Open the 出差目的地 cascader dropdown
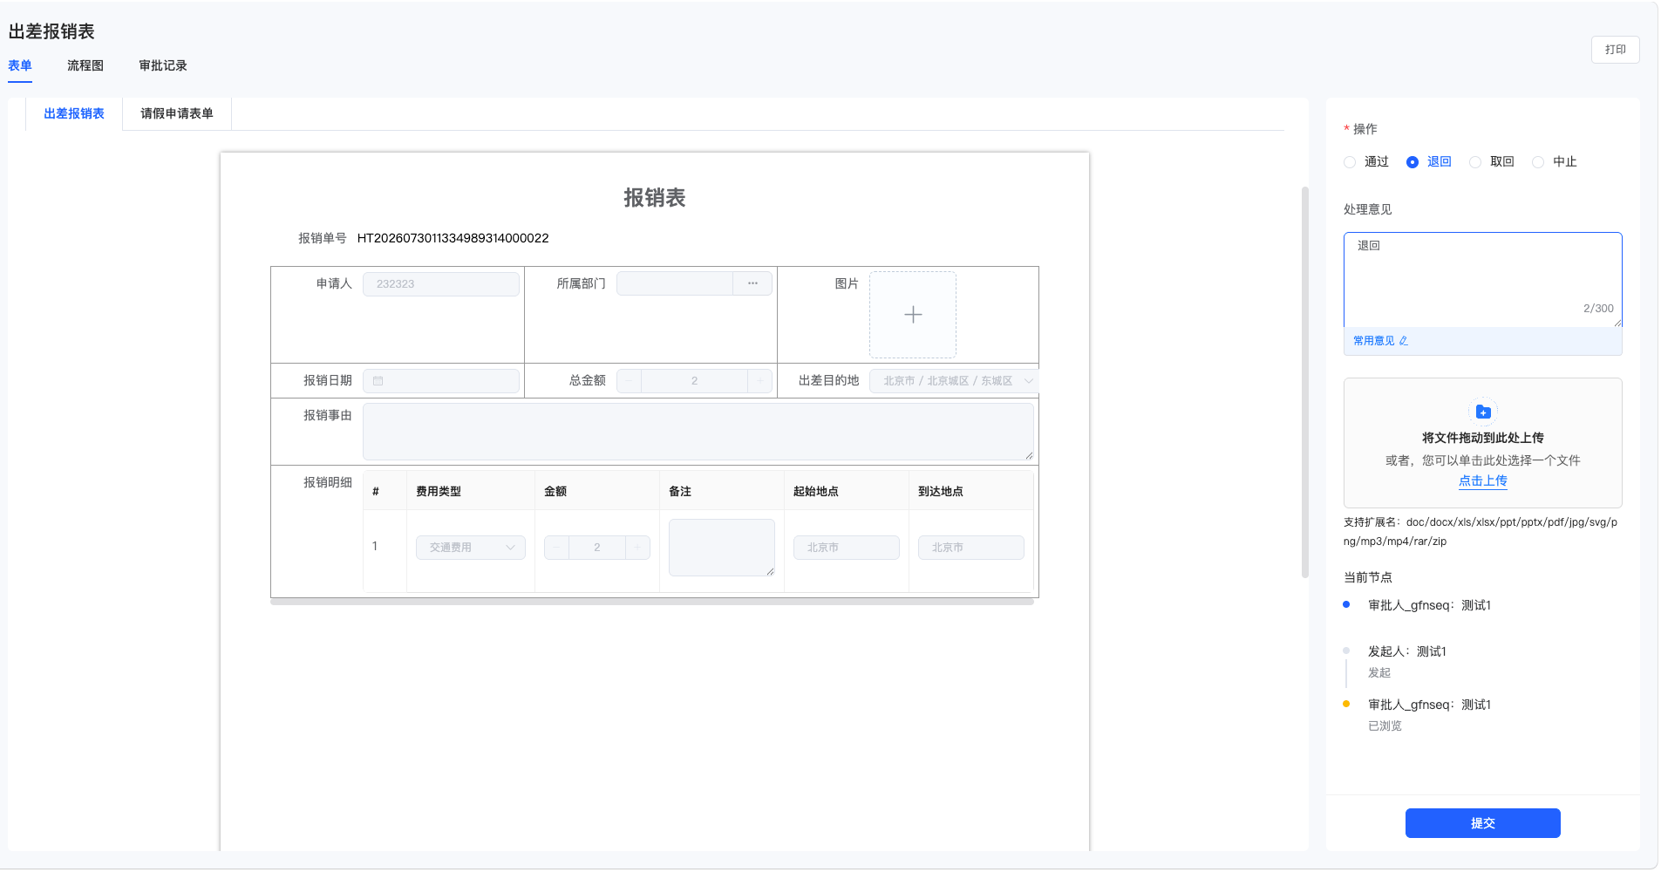 pos(953,381)
